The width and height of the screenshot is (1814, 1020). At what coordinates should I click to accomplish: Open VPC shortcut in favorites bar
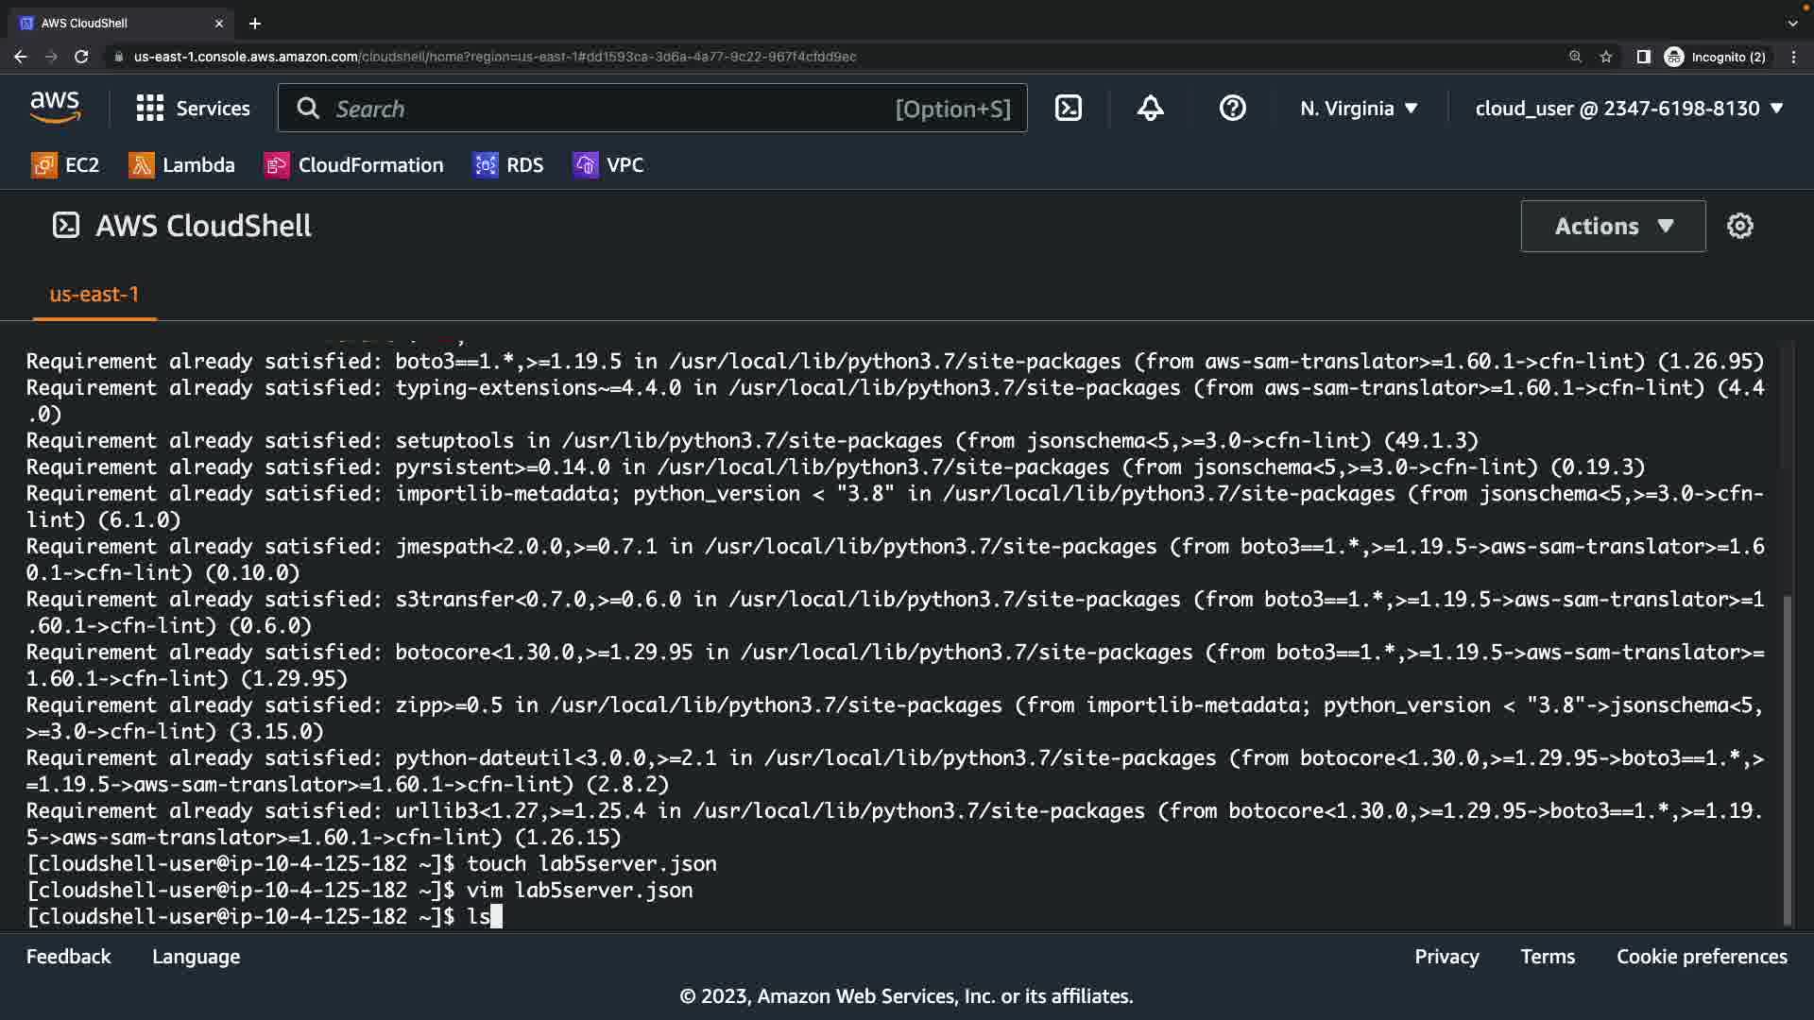click(x=608, y=165)
